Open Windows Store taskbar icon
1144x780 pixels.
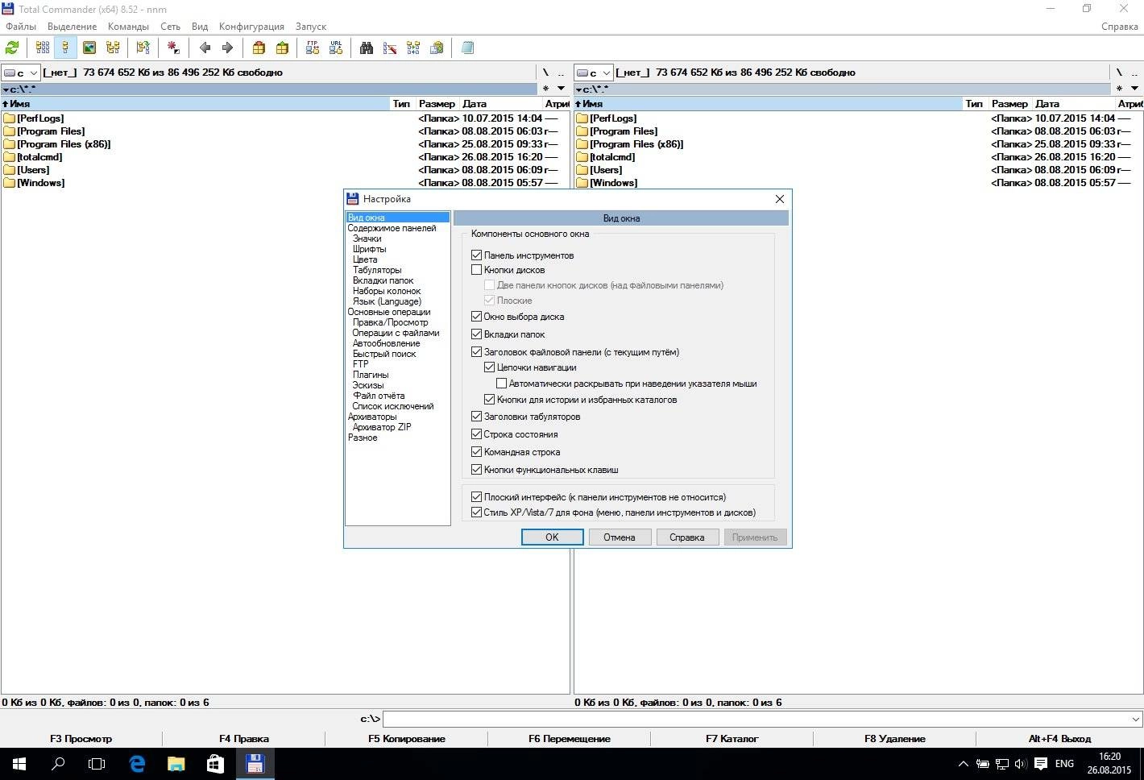[215, 763]
